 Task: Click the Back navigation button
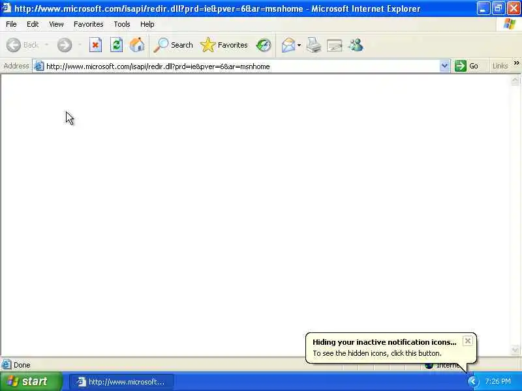[22, 45]
